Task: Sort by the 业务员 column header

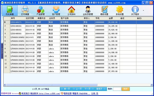Action: point(54,18)
